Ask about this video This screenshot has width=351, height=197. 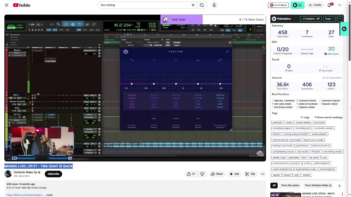(x=234, y=174)
